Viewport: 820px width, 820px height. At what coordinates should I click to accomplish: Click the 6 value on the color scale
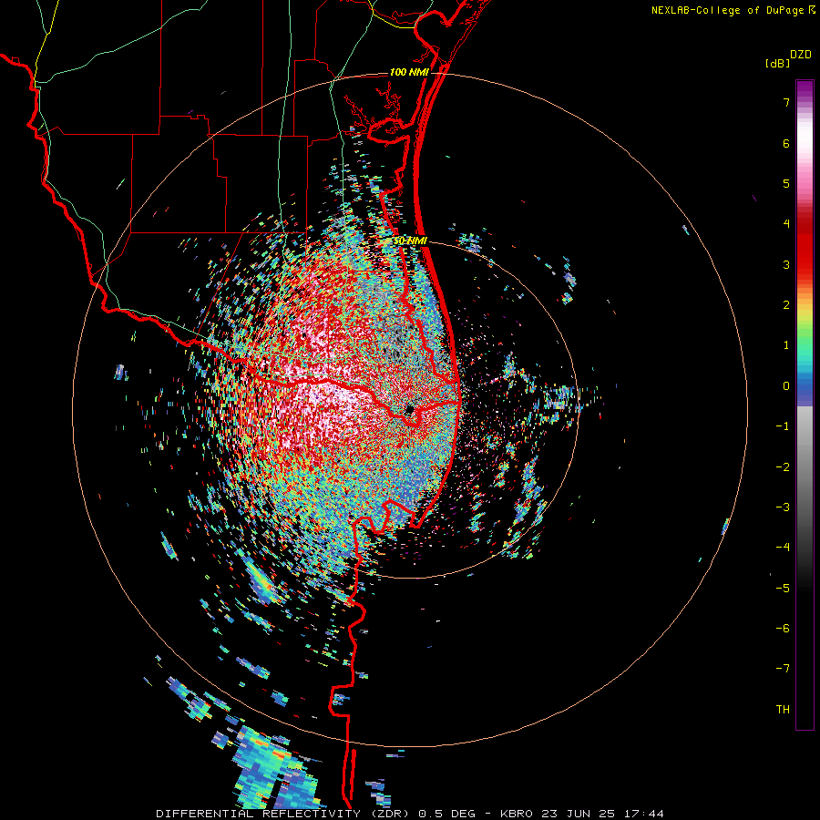point(786,143)
